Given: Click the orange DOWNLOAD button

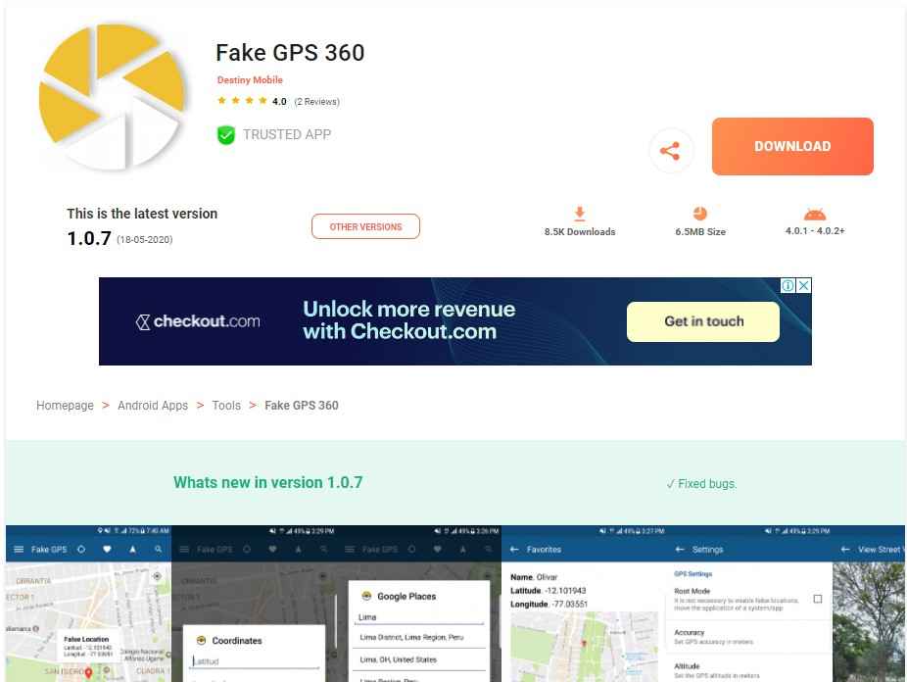Looking at the screenshot, I should 792,146.
